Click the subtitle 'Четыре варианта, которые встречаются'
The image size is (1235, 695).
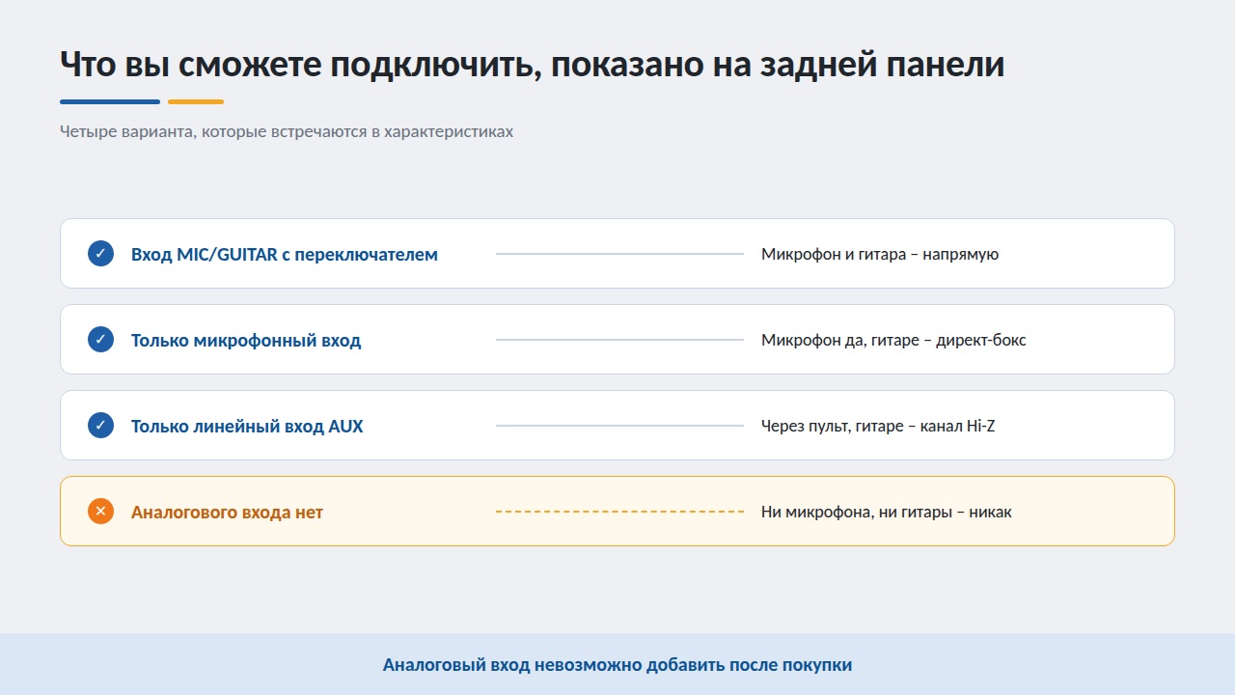[287, 131]
